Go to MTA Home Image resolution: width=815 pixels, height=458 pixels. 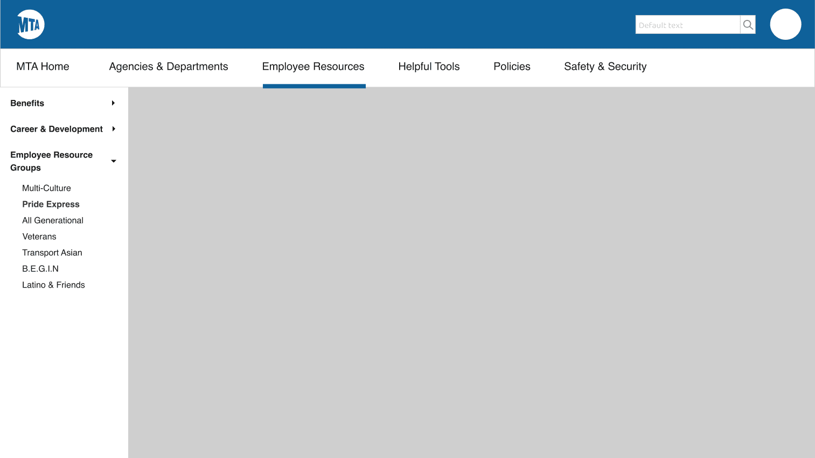43,66
